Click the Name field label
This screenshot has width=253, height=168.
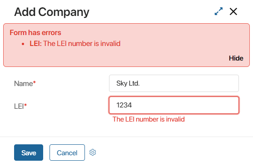(24, 84)
